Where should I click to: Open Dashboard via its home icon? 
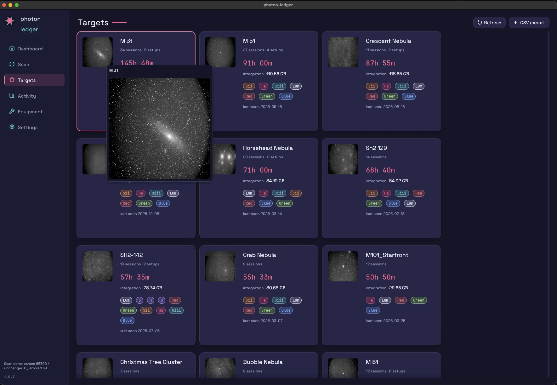12,48
